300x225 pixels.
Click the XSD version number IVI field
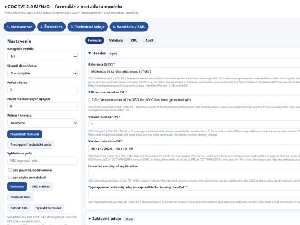click(x=194, y=99)
